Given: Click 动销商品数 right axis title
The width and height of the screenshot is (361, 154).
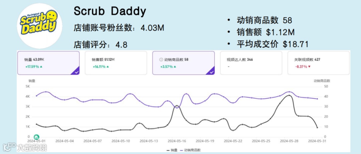Looking at the screenshot, I should click(322, 81).
